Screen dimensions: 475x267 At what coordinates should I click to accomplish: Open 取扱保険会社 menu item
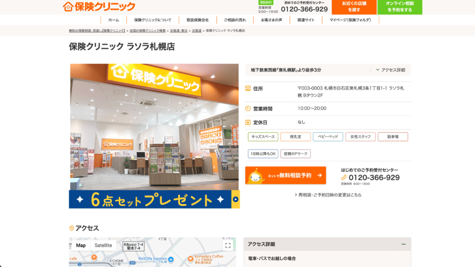click(198, 20)
